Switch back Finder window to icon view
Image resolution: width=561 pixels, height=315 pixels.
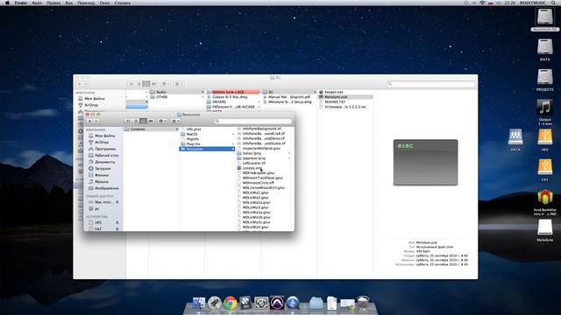pyautogui.click(x=131, y=84)
